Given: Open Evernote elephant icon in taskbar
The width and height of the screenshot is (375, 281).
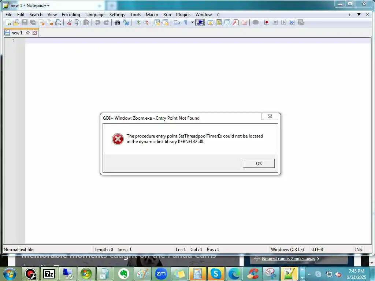Looking at the screenshot, I should [124, 274].
